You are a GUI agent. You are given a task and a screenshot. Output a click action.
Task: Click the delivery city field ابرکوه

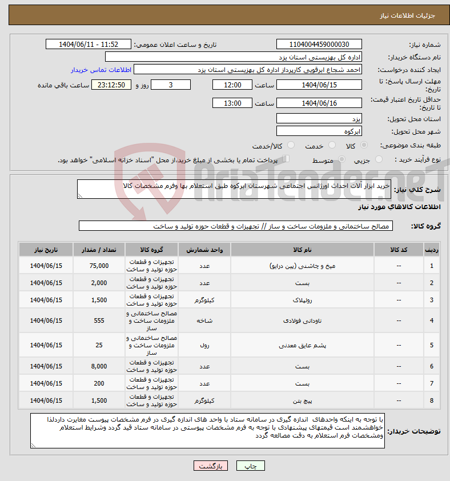pyautogui.click(x=319, y=131)
